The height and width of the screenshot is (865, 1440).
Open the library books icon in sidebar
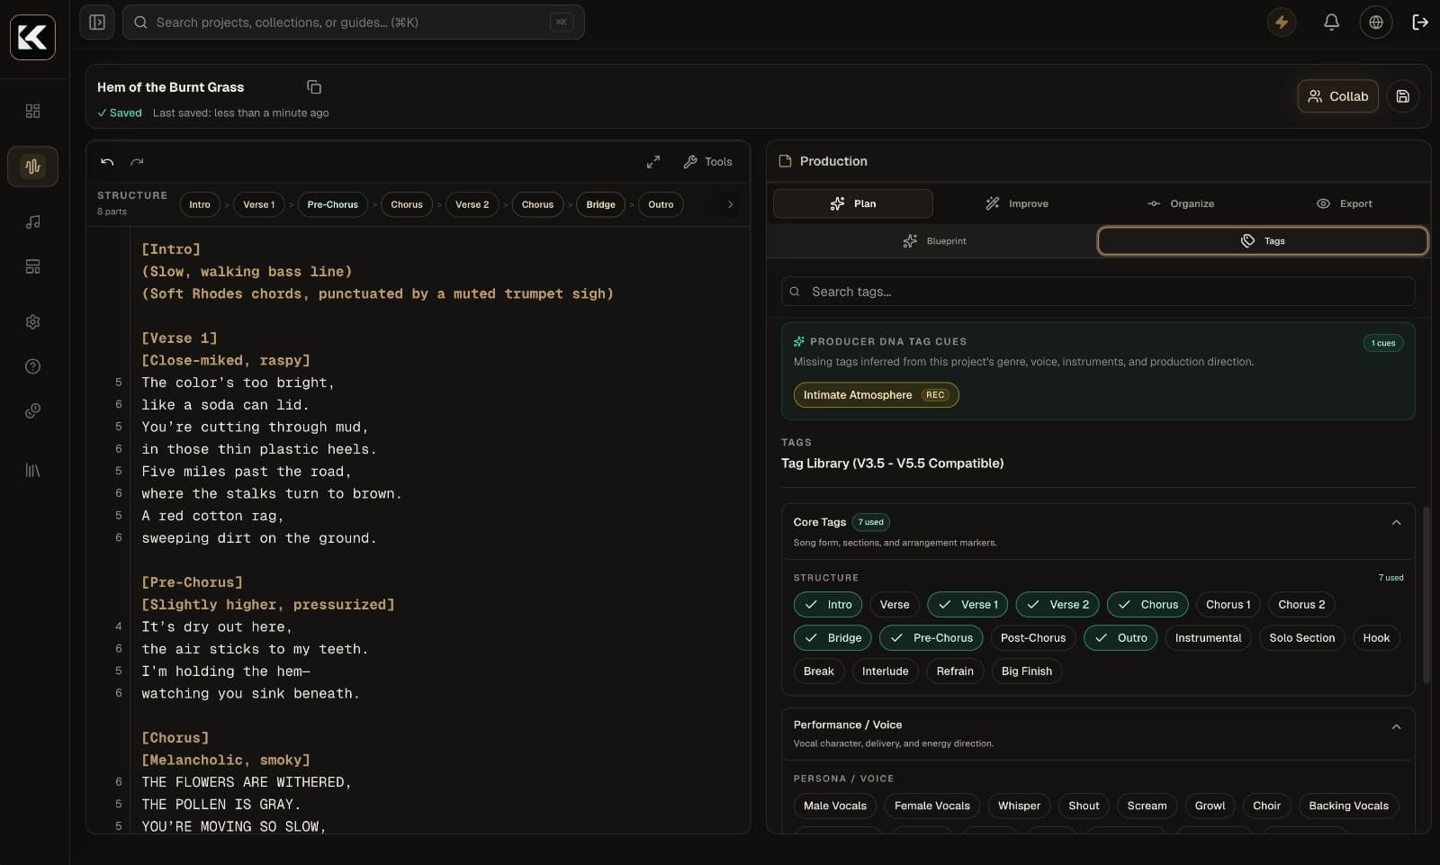coord(33,471)
